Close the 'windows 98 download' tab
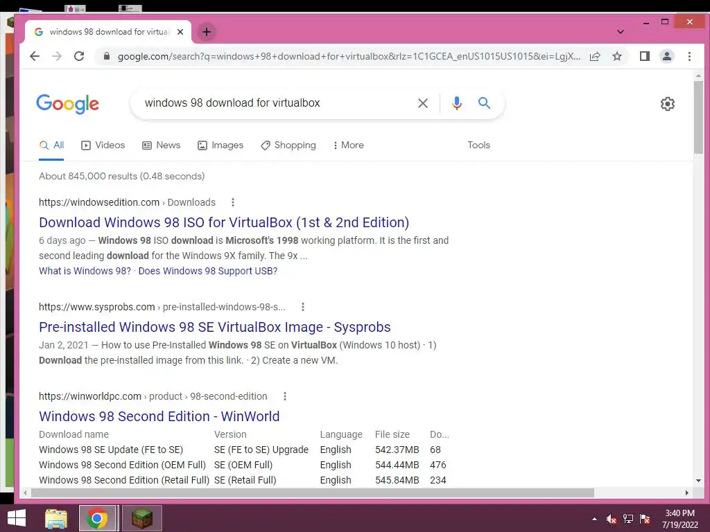The width and height of the screenshot is (710, 532). coord(180,32)
